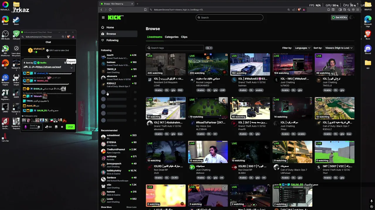This screenshot has height=210, width=375.
Task: Open xQc in Recommended list
Action: point(119,186)
